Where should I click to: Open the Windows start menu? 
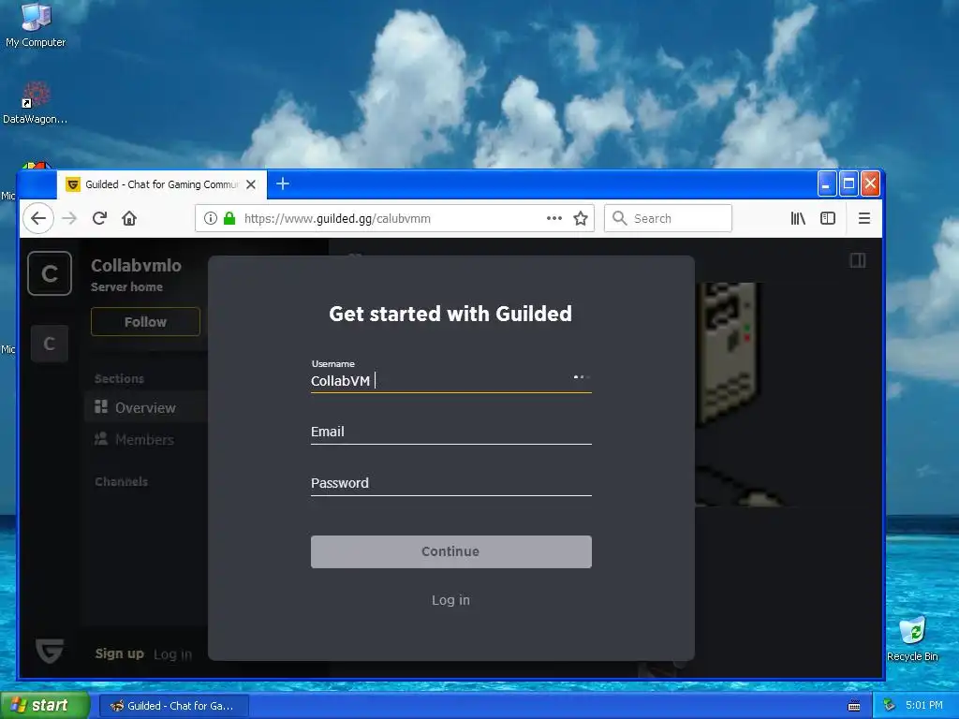pos(45,705)
